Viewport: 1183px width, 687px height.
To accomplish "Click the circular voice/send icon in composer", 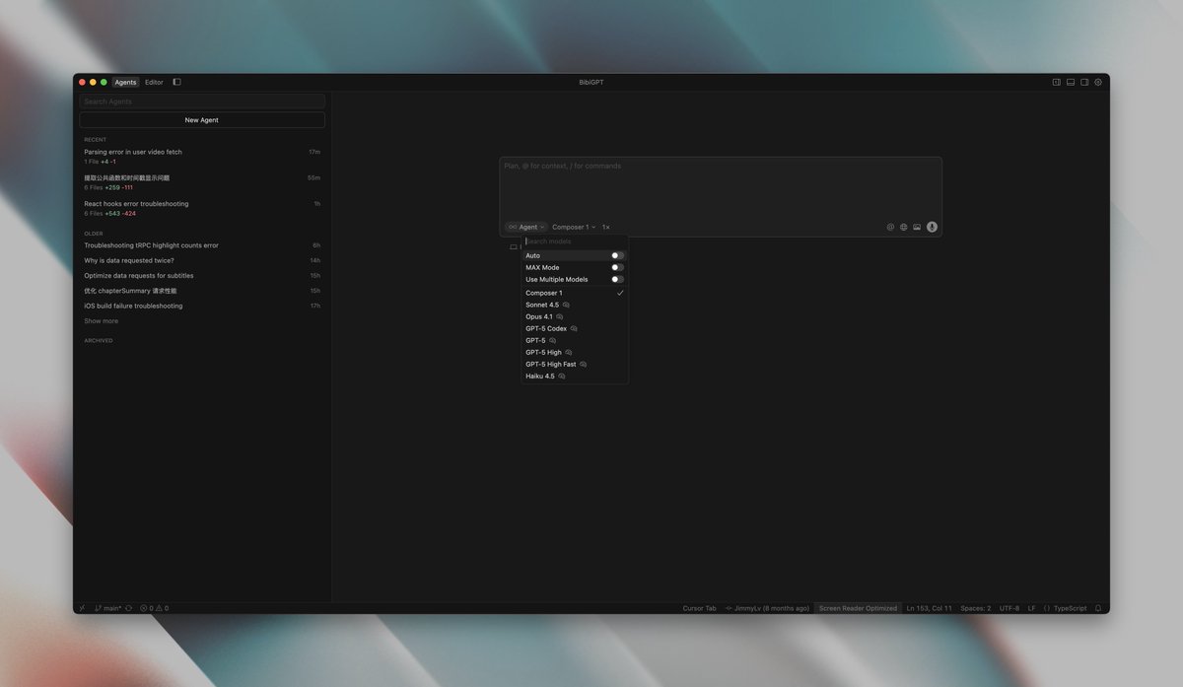I will coord(932,226).
